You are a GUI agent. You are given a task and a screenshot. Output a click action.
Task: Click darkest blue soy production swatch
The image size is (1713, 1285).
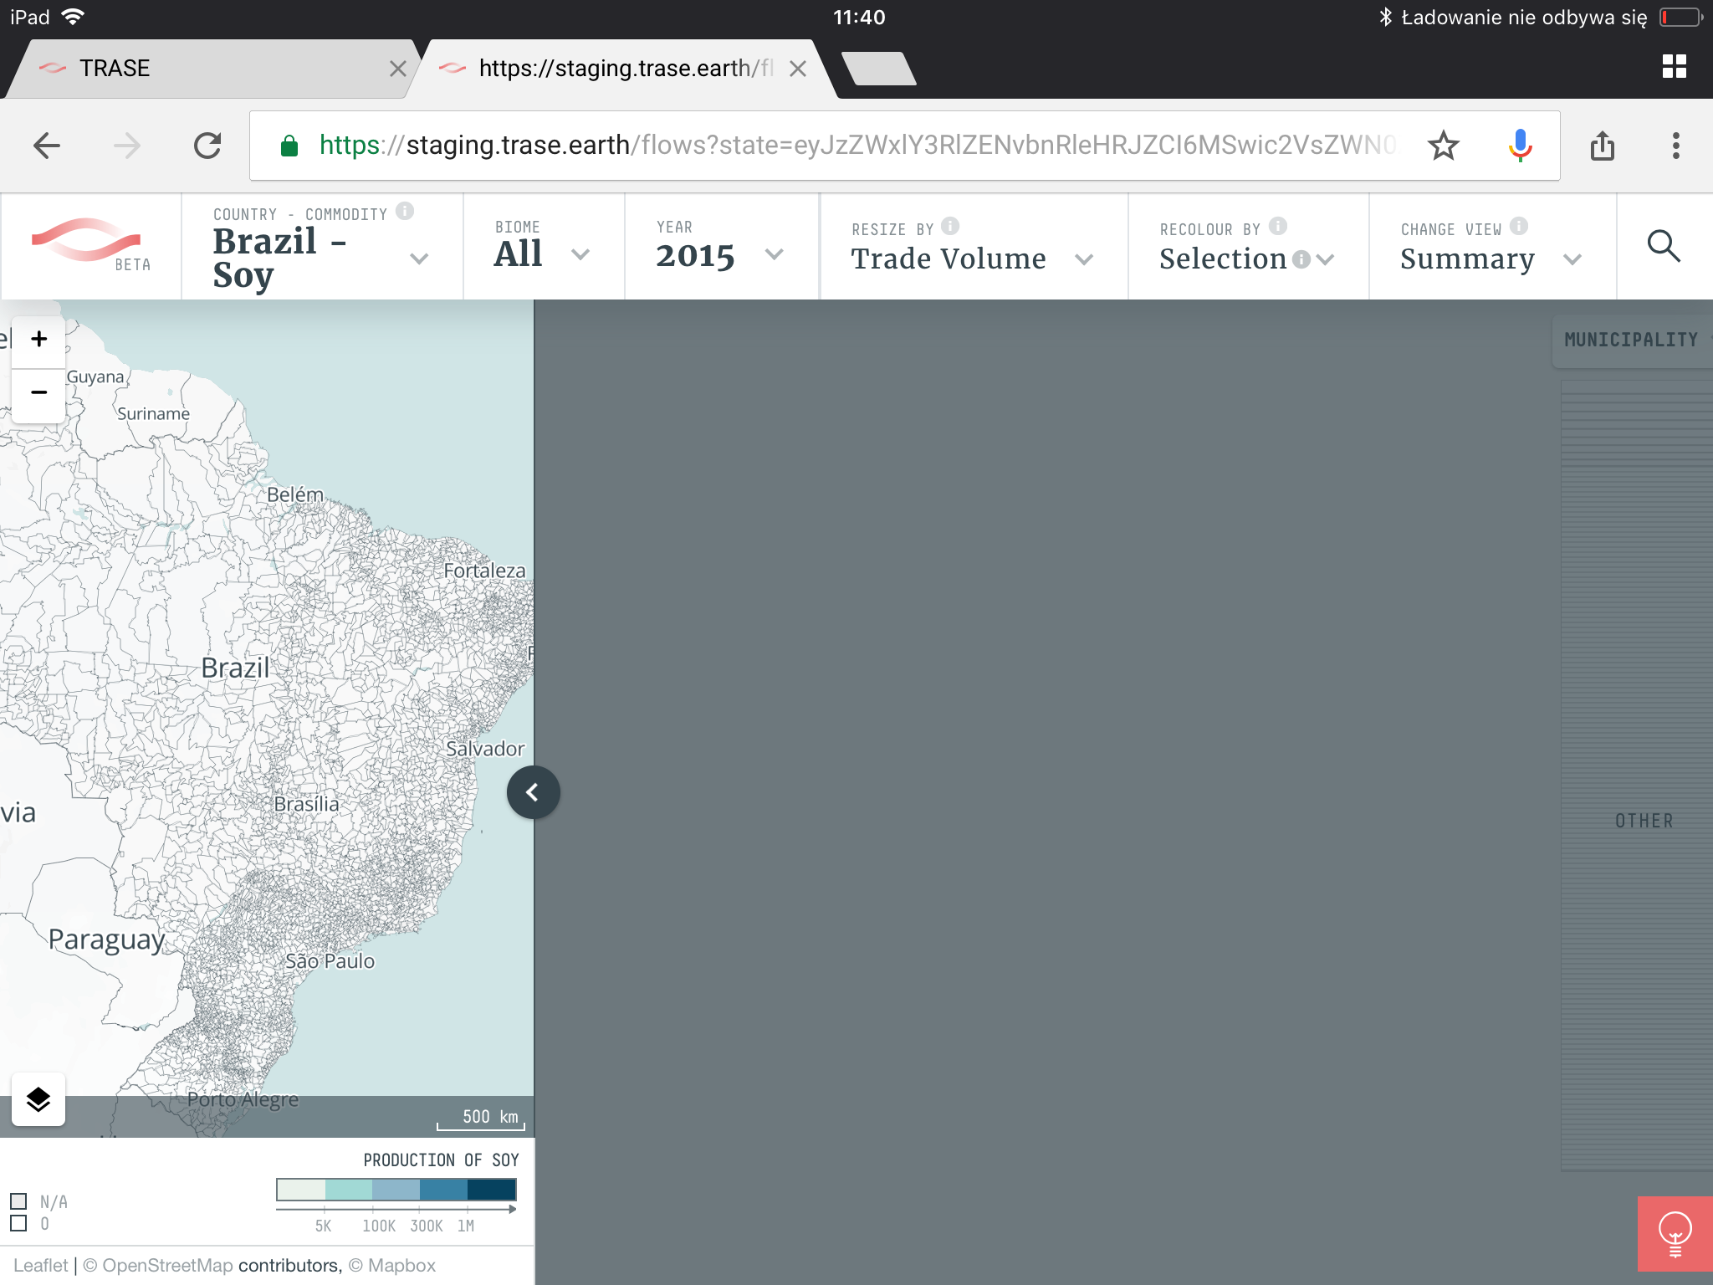tap(492, 1190)
